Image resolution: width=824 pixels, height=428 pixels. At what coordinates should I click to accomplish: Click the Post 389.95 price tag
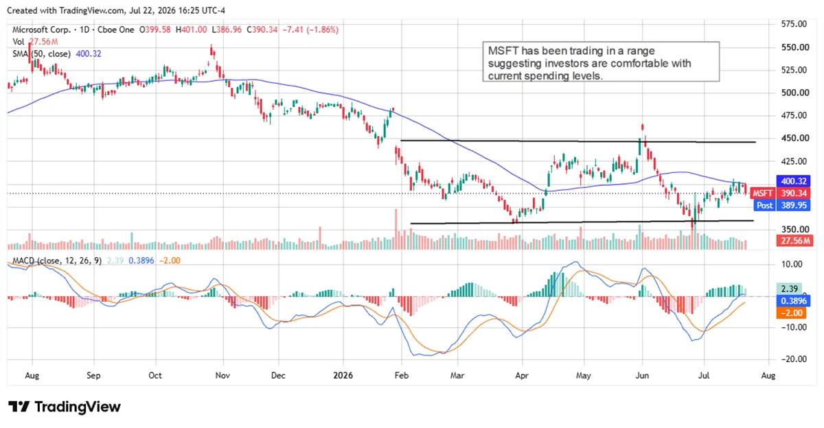782,205
